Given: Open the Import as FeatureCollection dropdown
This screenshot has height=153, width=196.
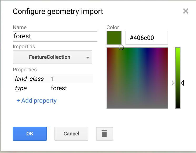Looking at the screenshot, I should tap(52, 57).
